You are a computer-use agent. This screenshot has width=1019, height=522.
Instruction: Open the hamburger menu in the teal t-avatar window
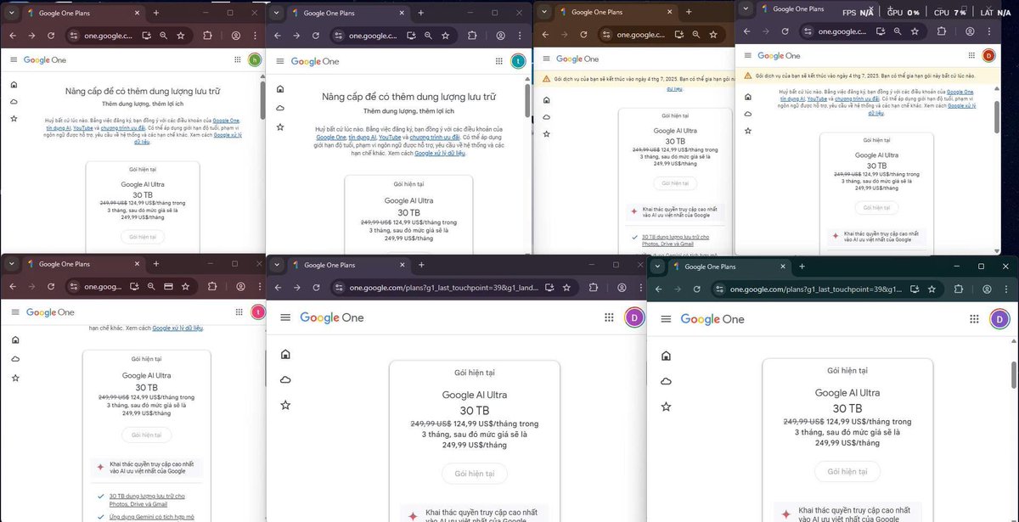[279, 61]
